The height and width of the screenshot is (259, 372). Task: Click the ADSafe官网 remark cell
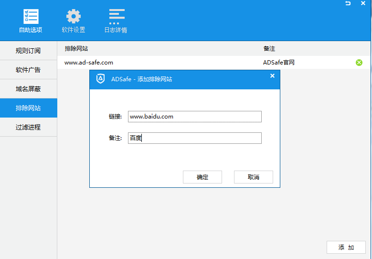(x=279, y=63)
